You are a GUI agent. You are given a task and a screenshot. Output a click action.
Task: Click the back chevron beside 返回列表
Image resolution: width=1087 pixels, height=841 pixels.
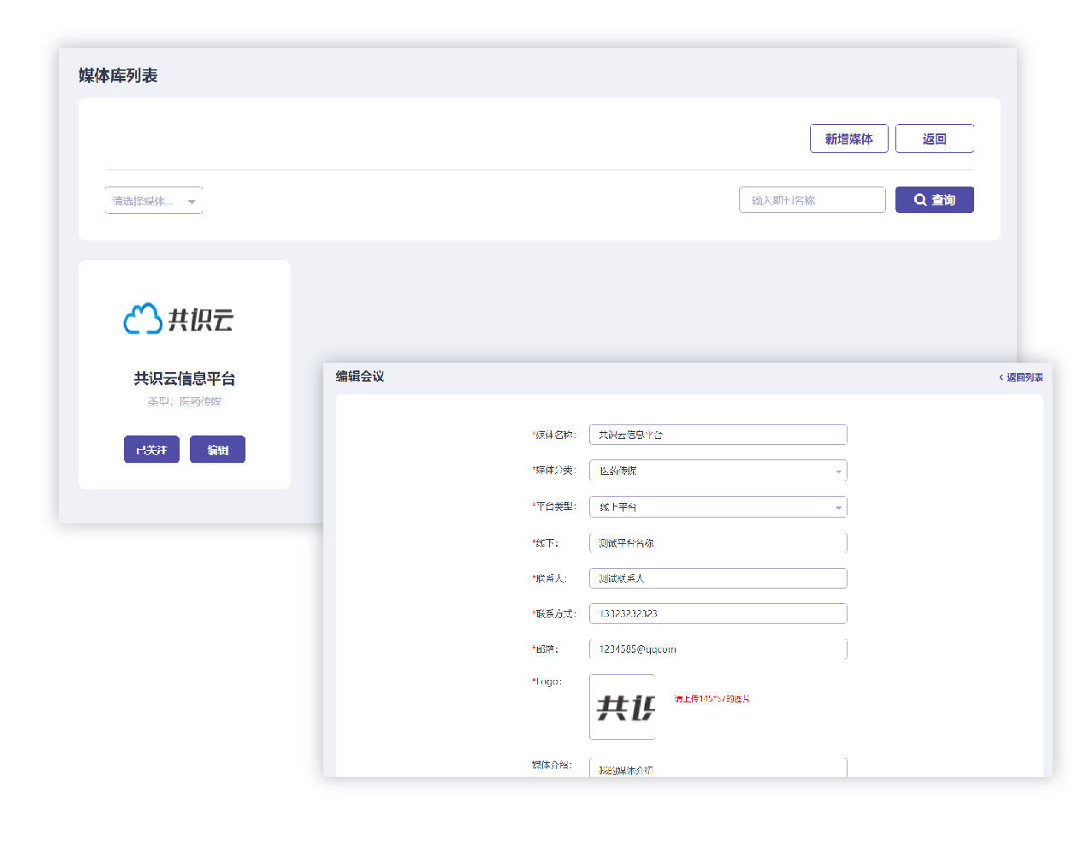point(1001,377)
